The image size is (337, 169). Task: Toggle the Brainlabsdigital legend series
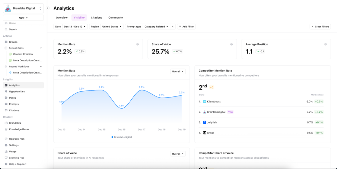(122, 137)
